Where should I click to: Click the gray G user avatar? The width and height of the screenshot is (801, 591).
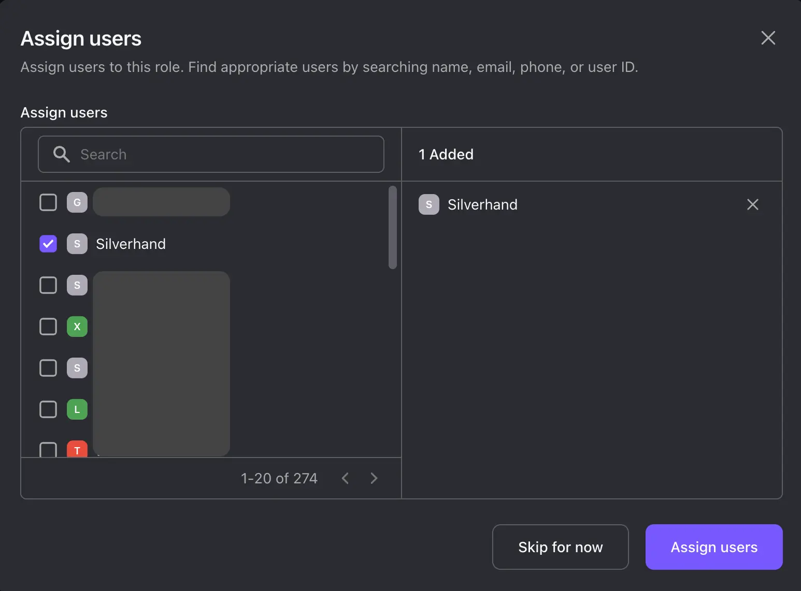pos(77,202)
